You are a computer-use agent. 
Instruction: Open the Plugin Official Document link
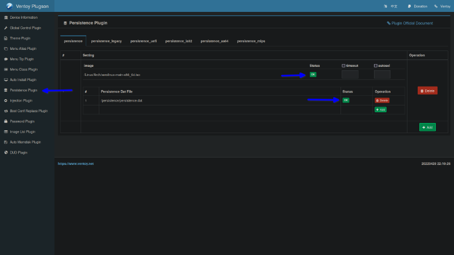click(410, 23)
